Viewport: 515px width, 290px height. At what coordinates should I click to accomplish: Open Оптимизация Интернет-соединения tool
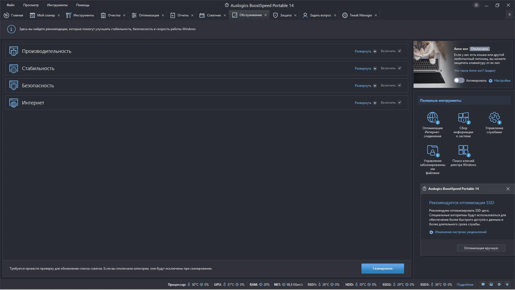tap(432, 125)
